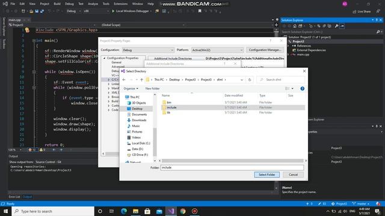The image size is (385, 216).
Task: Click the Folder name input field
Action: (232, 167)
